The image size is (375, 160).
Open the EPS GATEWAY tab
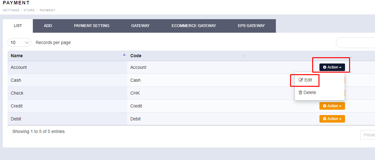(251, 26)
